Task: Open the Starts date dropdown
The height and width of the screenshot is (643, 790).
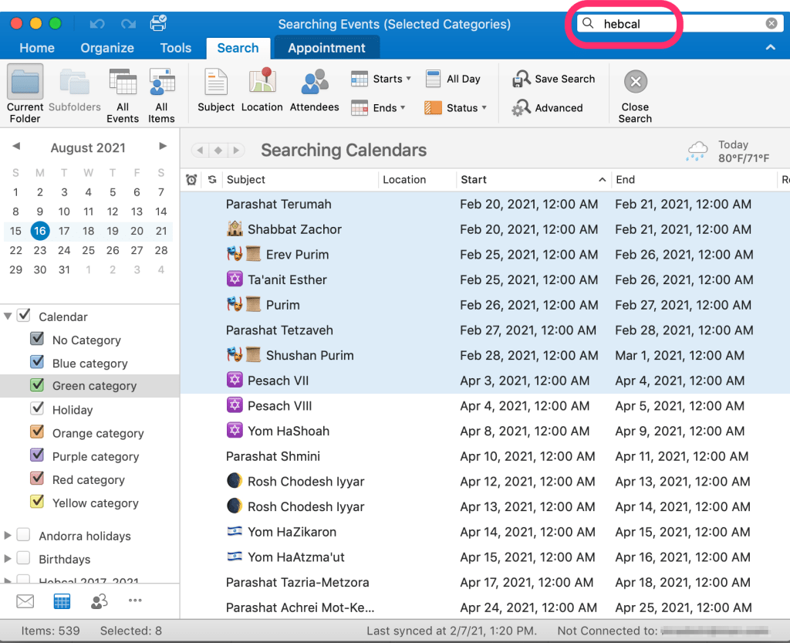Action: click(x=381, y=78)
